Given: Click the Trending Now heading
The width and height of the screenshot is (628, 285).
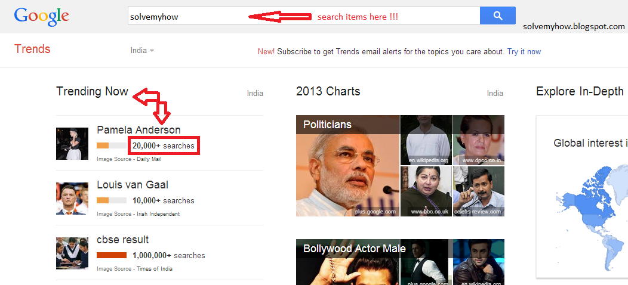Looking at the screenshot, I should [x=92, y=92].
